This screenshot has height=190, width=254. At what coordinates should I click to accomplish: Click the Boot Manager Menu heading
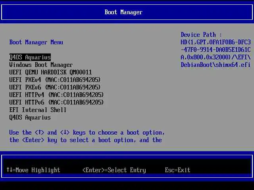[x=36, y=42]
